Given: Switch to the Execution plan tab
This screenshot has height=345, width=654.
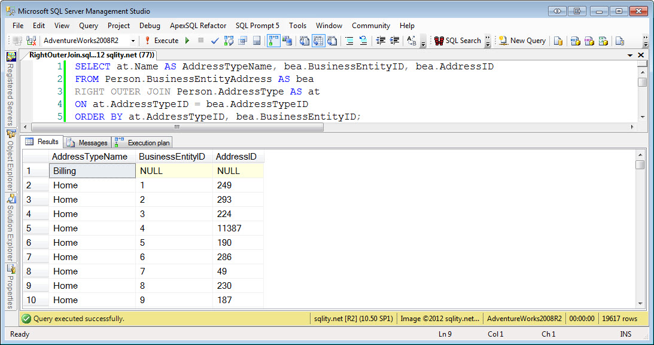Looking at the screenshot, I should pos(142,142).
